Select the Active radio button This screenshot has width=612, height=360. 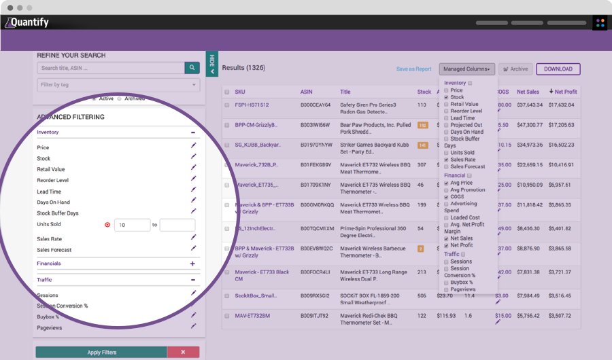click(94, 98)
